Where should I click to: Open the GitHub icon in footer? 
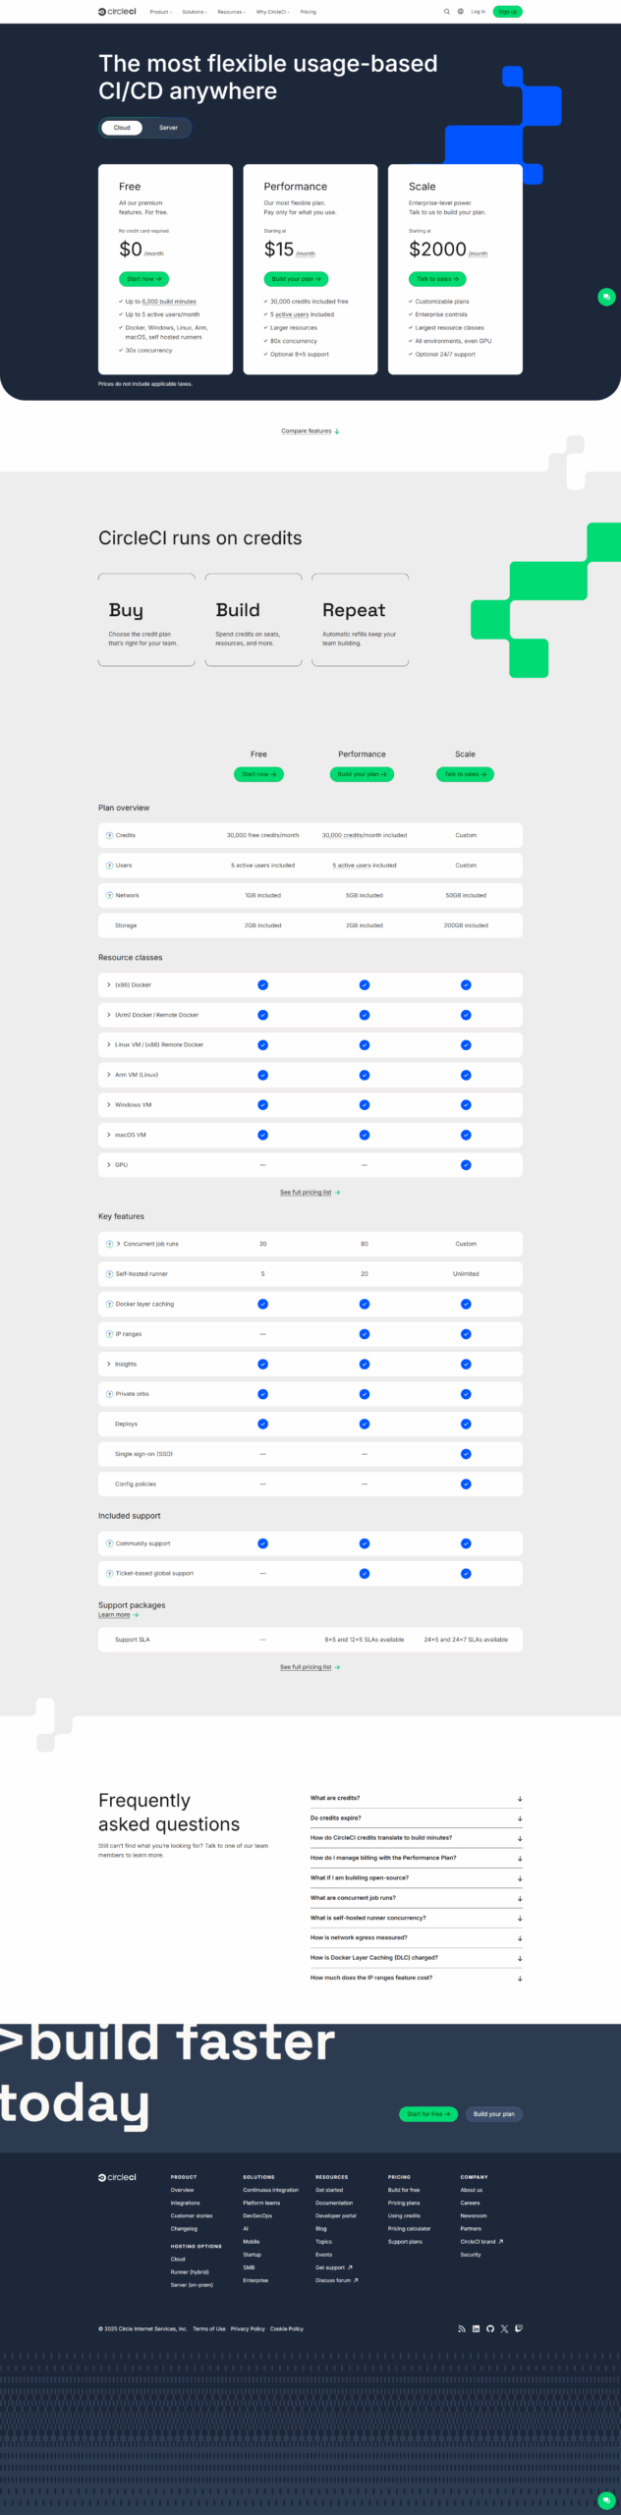click(x=490, y=2328)
